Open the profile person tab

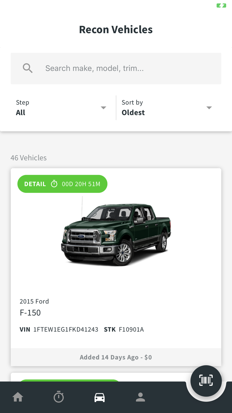point(140,397)
